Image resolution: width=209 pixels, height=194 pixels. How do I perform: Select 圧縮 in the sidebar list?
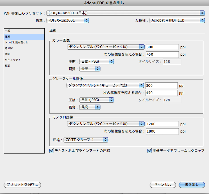pos(24,37)
